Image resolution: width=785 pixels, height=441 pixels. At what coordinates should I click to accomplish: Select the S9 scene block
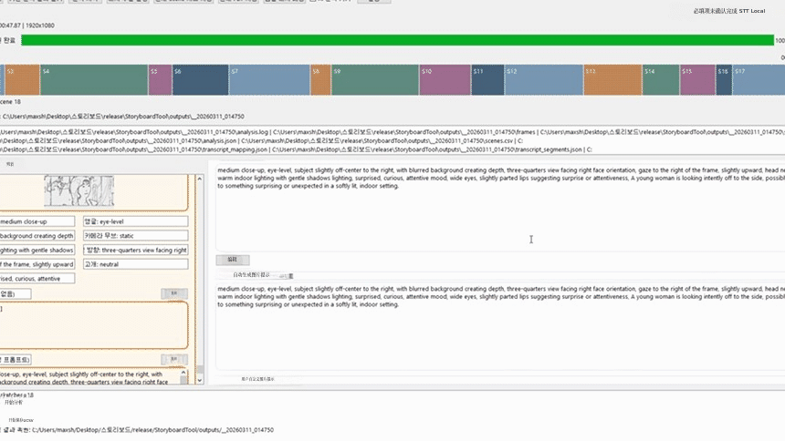click(x=374, y=80)
